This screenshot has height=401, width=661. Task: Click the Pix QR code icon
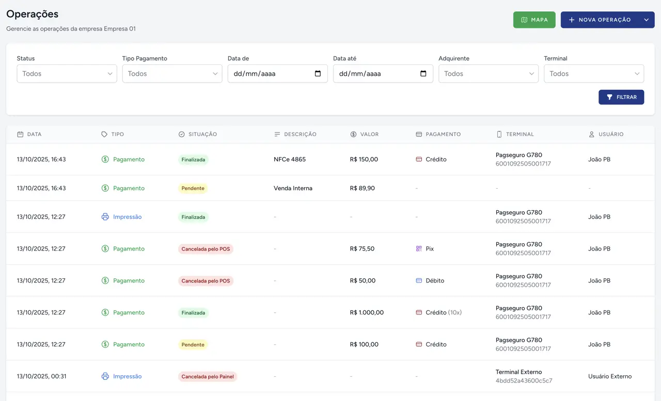click(419, 249)
